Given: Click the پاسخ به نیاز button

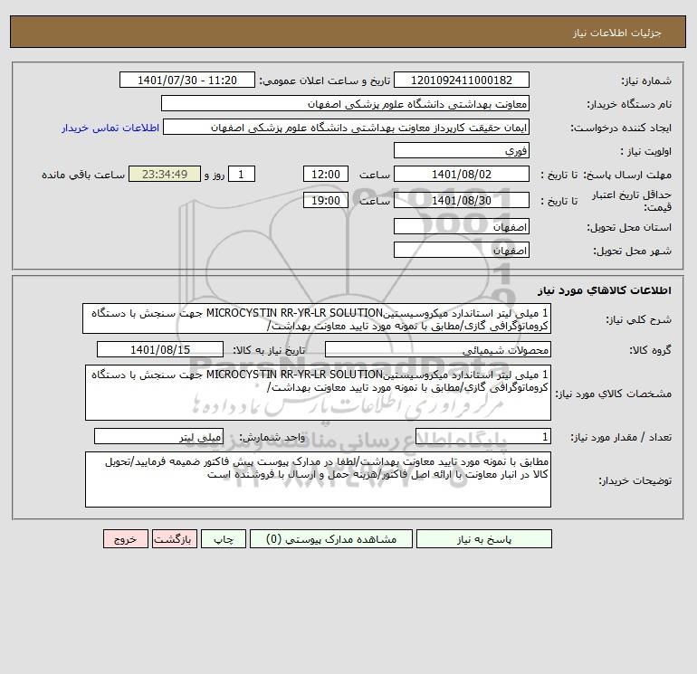Looking at the screenshot, I should (483, 539).
